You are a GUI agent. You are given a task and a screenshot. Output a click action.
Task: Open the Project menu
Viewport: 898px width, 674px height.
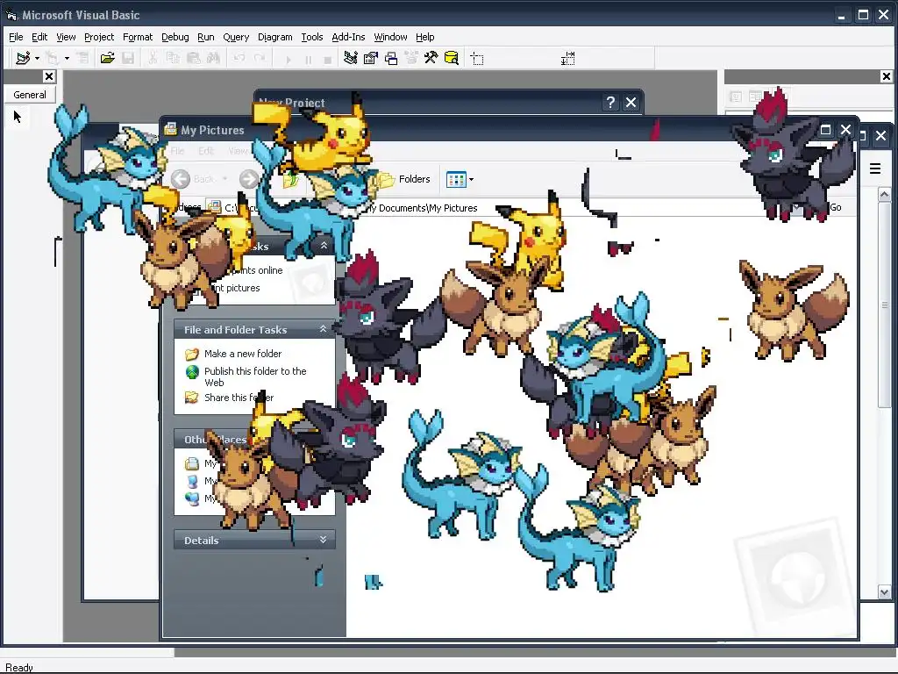pyautogui.click(x=99, y=37)
